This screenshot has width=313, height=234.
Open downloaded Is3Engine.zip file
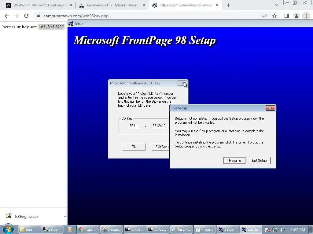(26, 216)
